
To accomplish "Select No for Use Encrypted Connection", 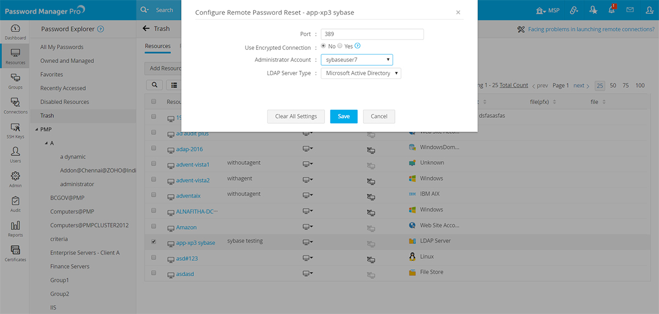I will coord(324,46).
